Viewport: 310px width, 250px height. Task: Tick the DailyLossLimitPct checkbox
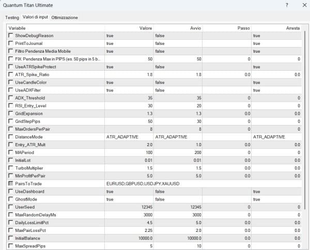[11, 222]
